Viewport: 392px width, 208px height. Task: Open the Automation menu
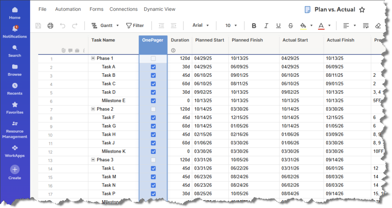[68, 9]
